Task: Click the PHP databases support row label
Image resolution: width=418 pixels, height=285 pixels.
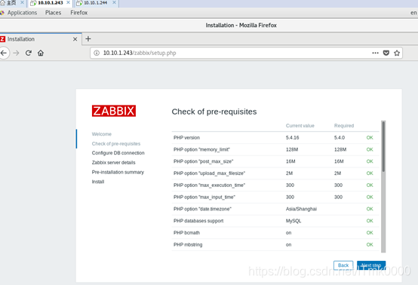Action: 198,221
